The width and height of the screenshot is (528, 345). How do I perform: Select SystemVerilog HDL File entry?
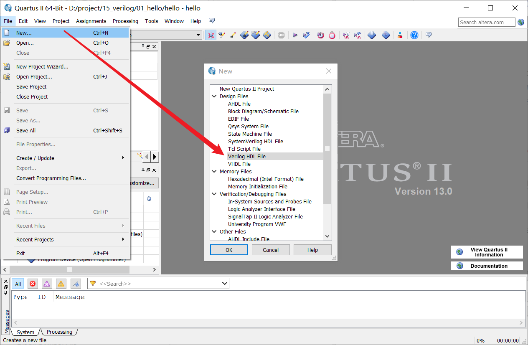pos(255,141)
